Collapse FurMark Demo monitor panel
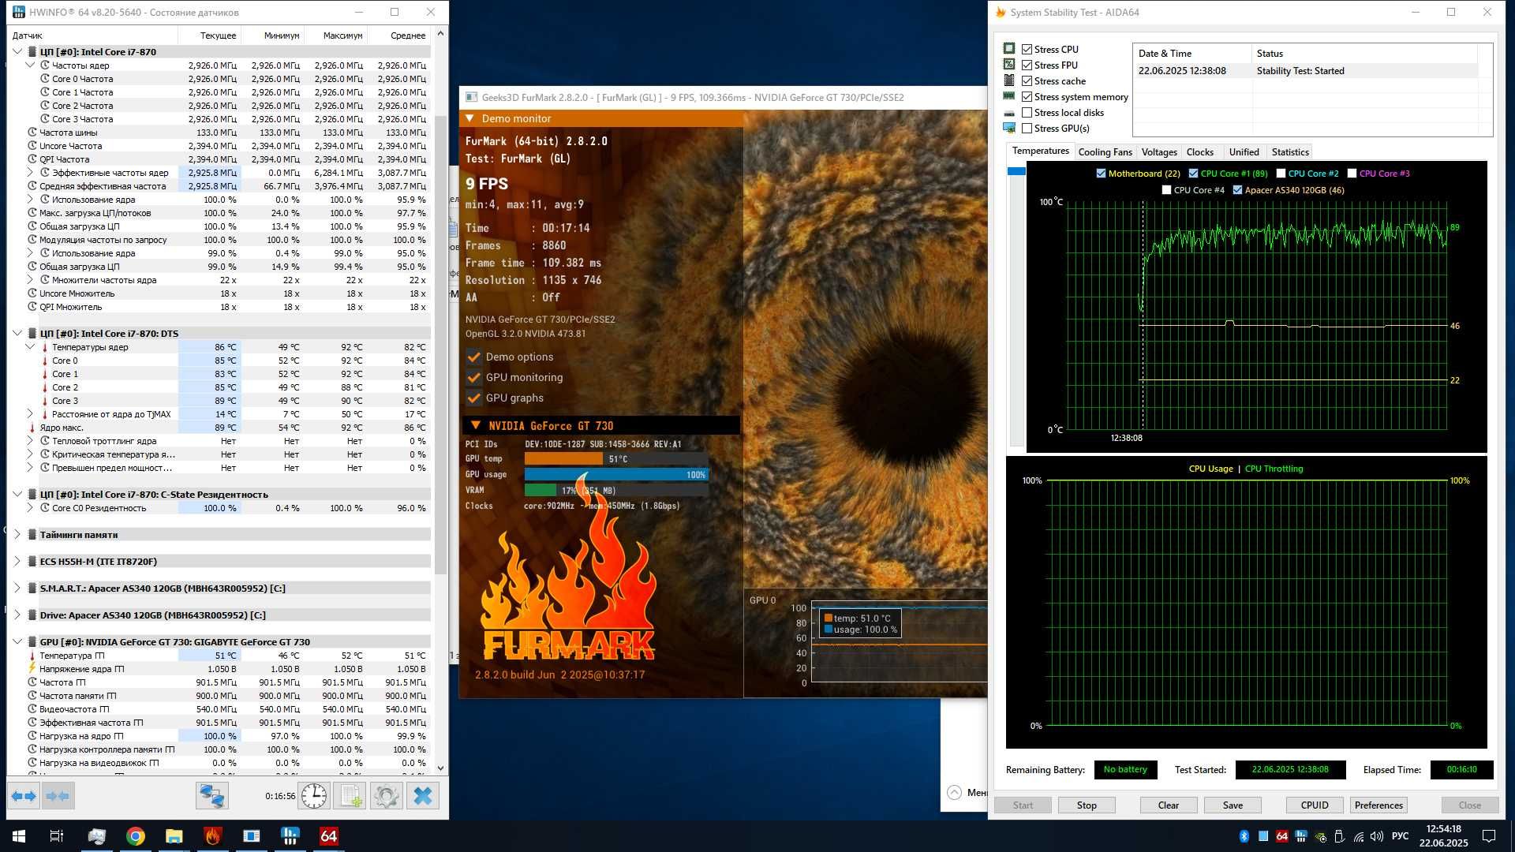1515x852 pixels. click(470, 118)
